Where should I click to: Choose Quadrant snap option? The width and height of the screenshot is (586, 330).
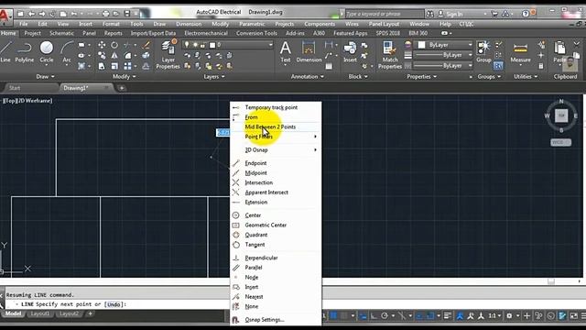click(276, 235)
